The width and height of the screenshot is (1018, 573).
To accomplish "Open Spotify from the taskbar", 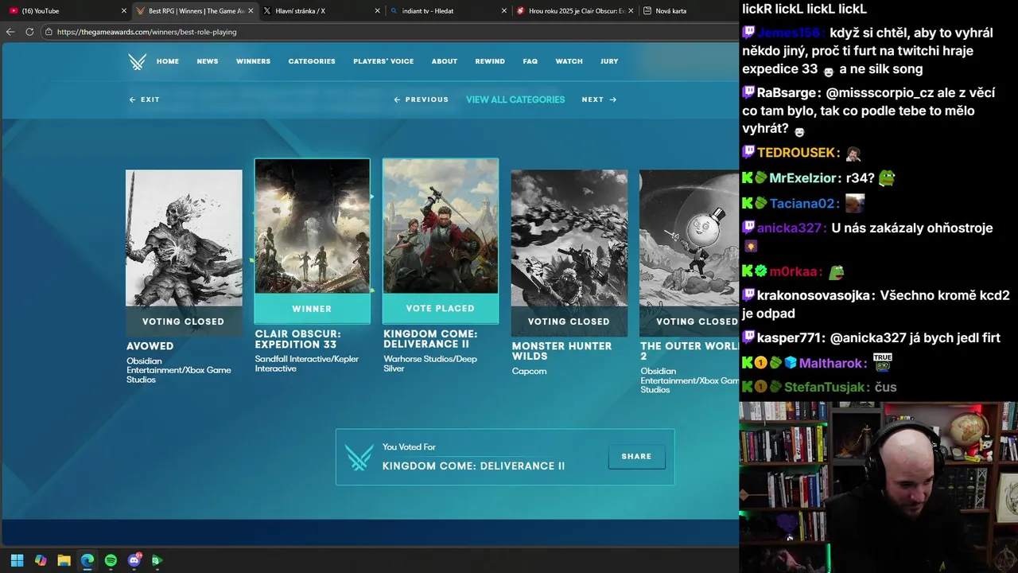I will (x=111, y=560).
